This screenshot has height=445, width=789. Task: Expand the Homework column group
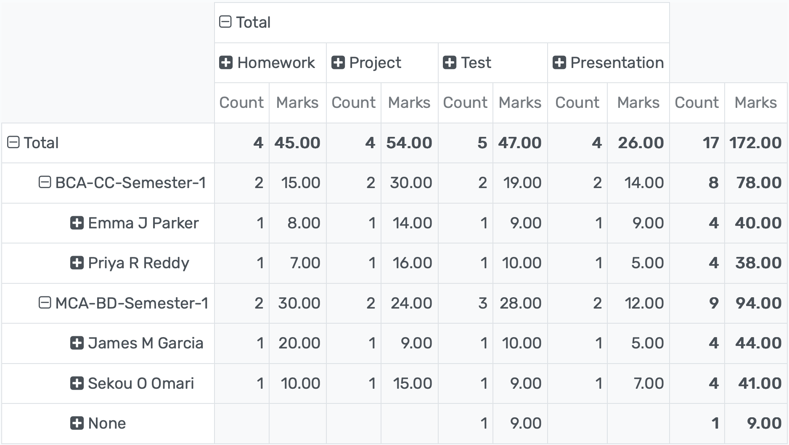pos(226,62)
